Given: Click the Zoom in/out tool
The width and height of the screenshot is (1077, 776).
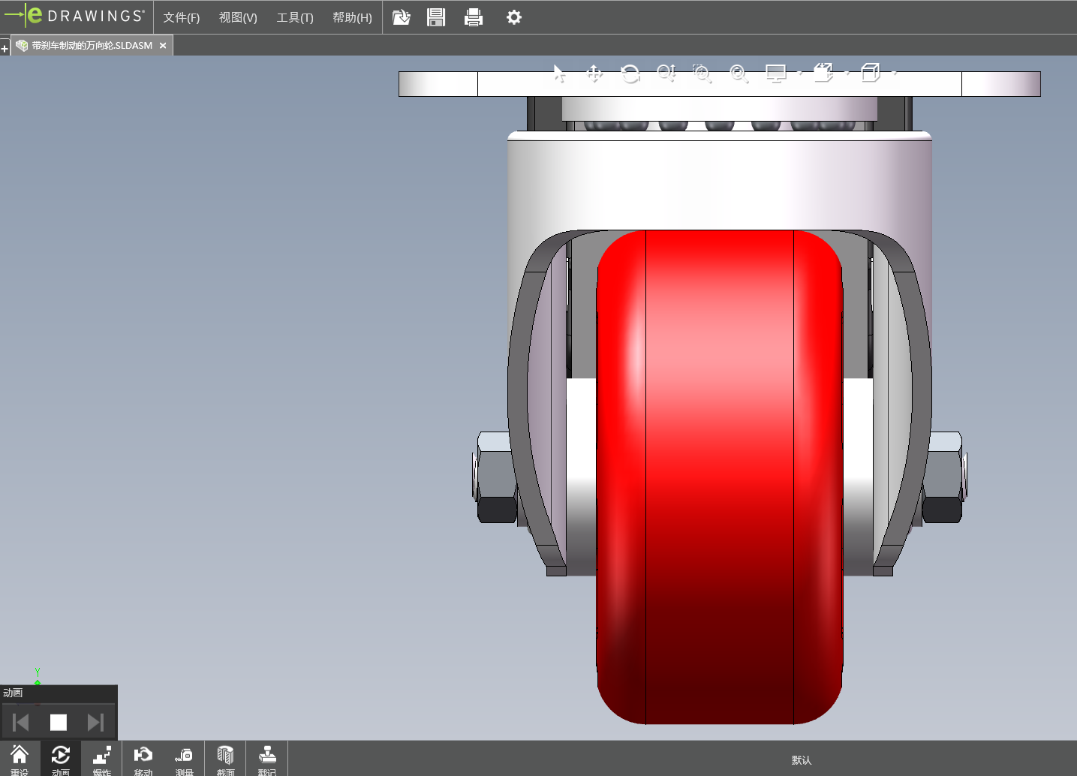Looking at the screenshot, I should tap(666, 74).
